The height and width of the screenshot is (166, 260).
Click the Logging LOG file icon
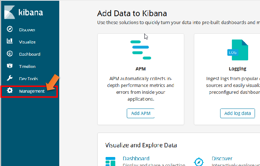(x=237, y=50)
